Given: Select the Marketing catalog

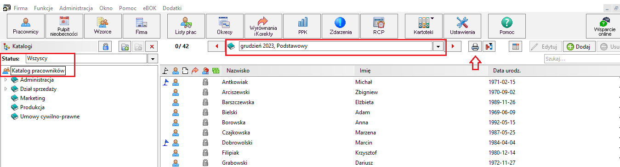Looking at the screenshot, I should point(32,98).
